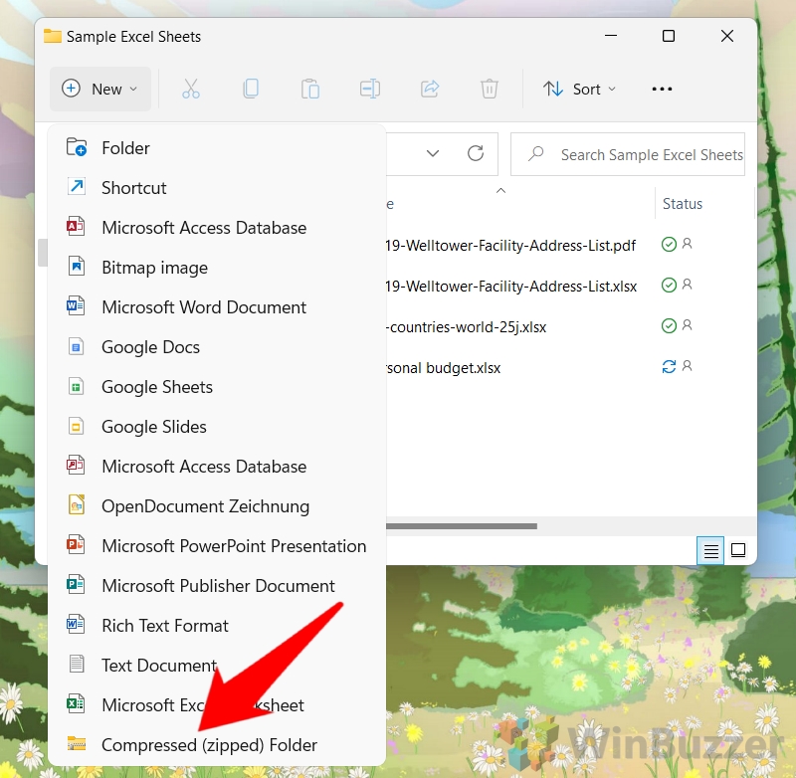Screen dimensions: 796x778
Task: Select Shortcut in the New menu
Action: 217,188
